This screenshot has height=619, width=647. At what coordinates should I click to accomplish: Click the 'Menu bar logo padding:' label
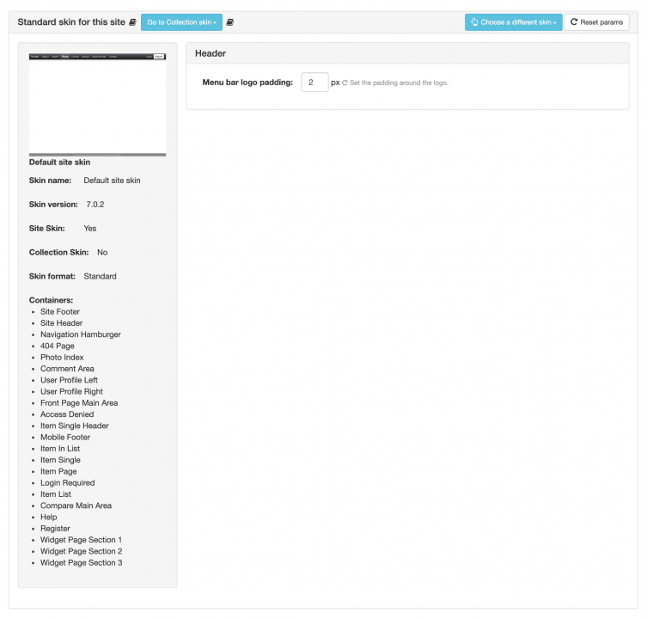click(x=247, y=83)
